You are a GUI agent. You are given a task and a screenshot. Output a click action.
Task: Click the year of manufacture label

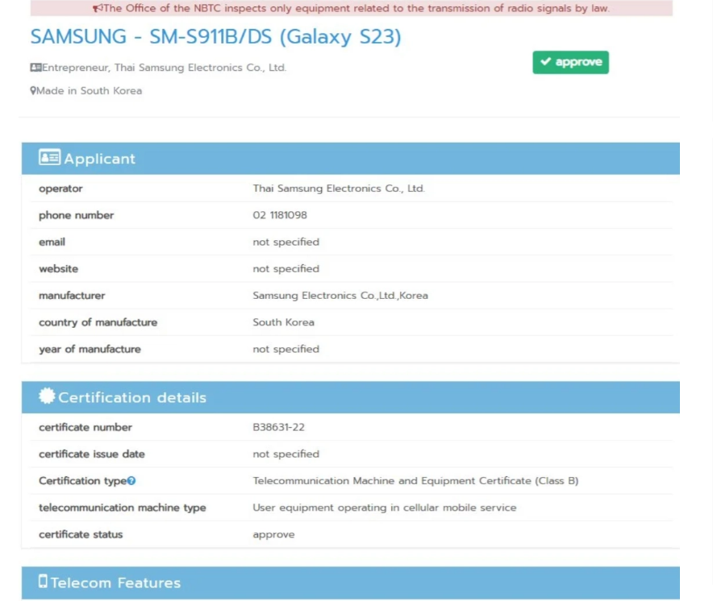(x=90, y=350)
